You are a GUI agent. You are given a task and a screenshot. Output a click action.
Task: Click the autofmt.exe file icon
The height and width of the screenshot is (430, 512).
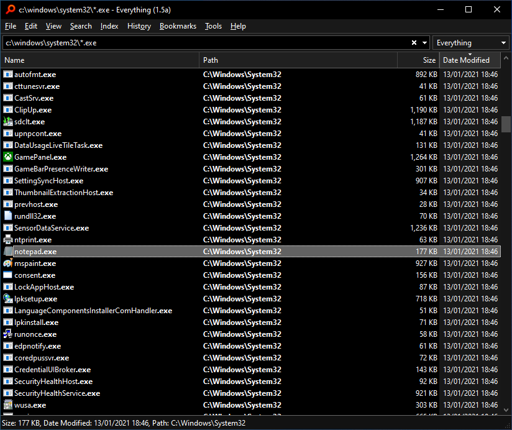8,75
